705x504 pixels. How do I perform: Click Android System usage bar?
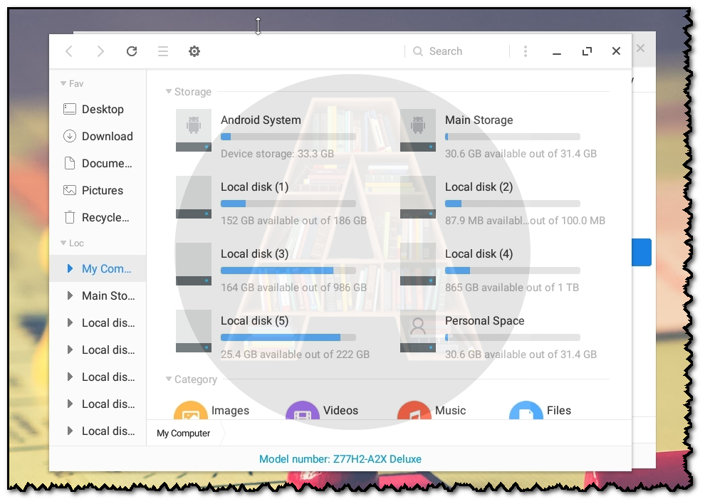[x=288, y=137]
